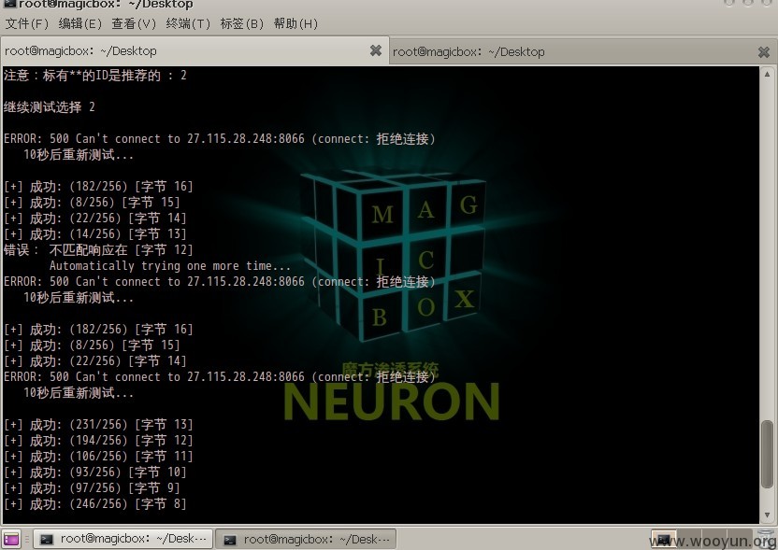
Task: Click the line 成功: (14/256) [字节 13]
Action: [95, 233]
